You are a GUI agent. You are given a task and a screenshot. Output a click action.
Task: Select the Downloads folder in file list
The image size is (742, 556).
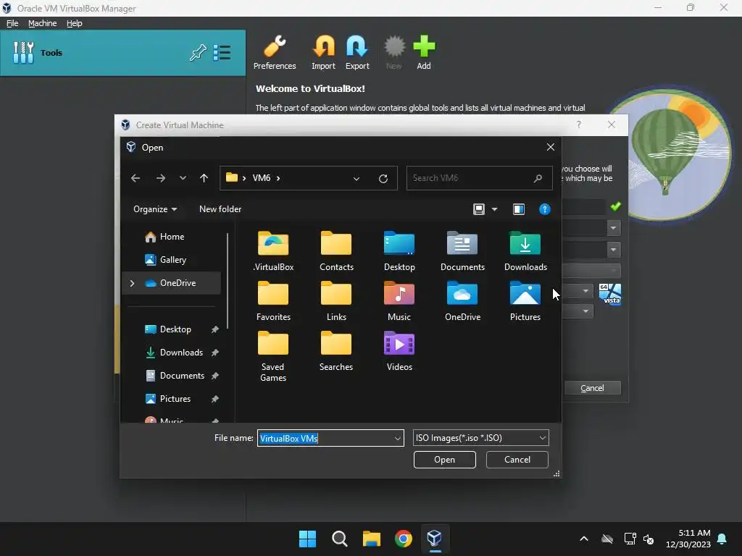[525, 251]
